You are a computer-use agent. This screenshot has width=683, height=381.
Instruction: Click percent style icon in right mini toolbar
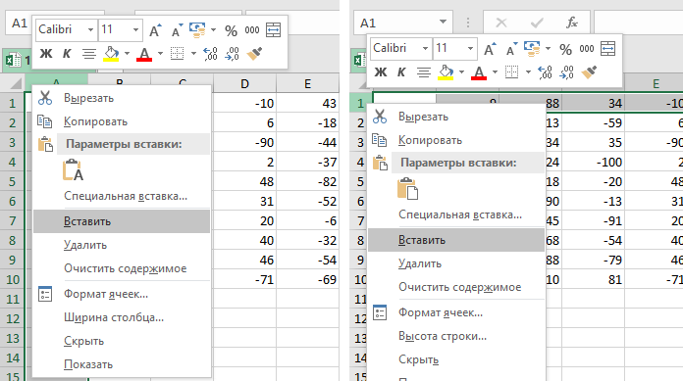[x=565, y=49]
